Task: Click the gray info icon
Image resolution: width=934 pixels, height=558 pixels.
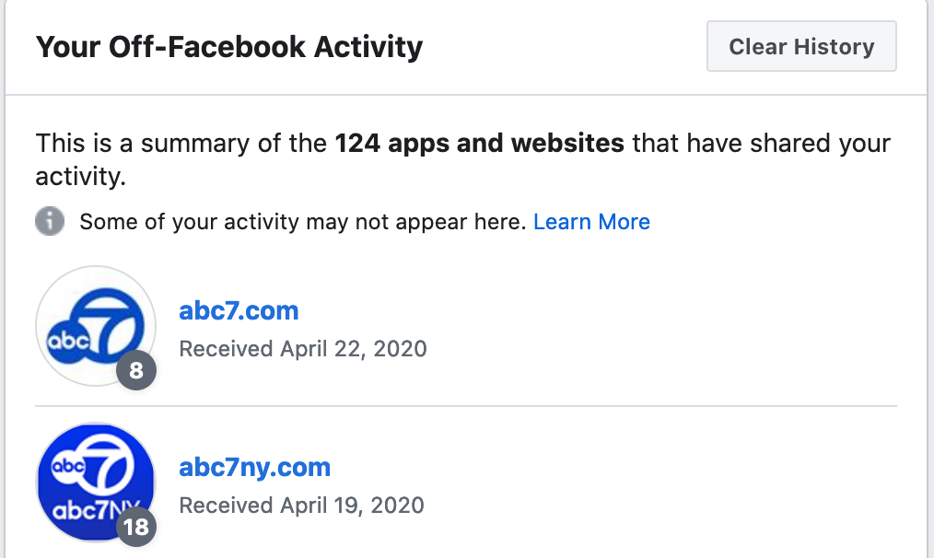Action: click(50, 222)
